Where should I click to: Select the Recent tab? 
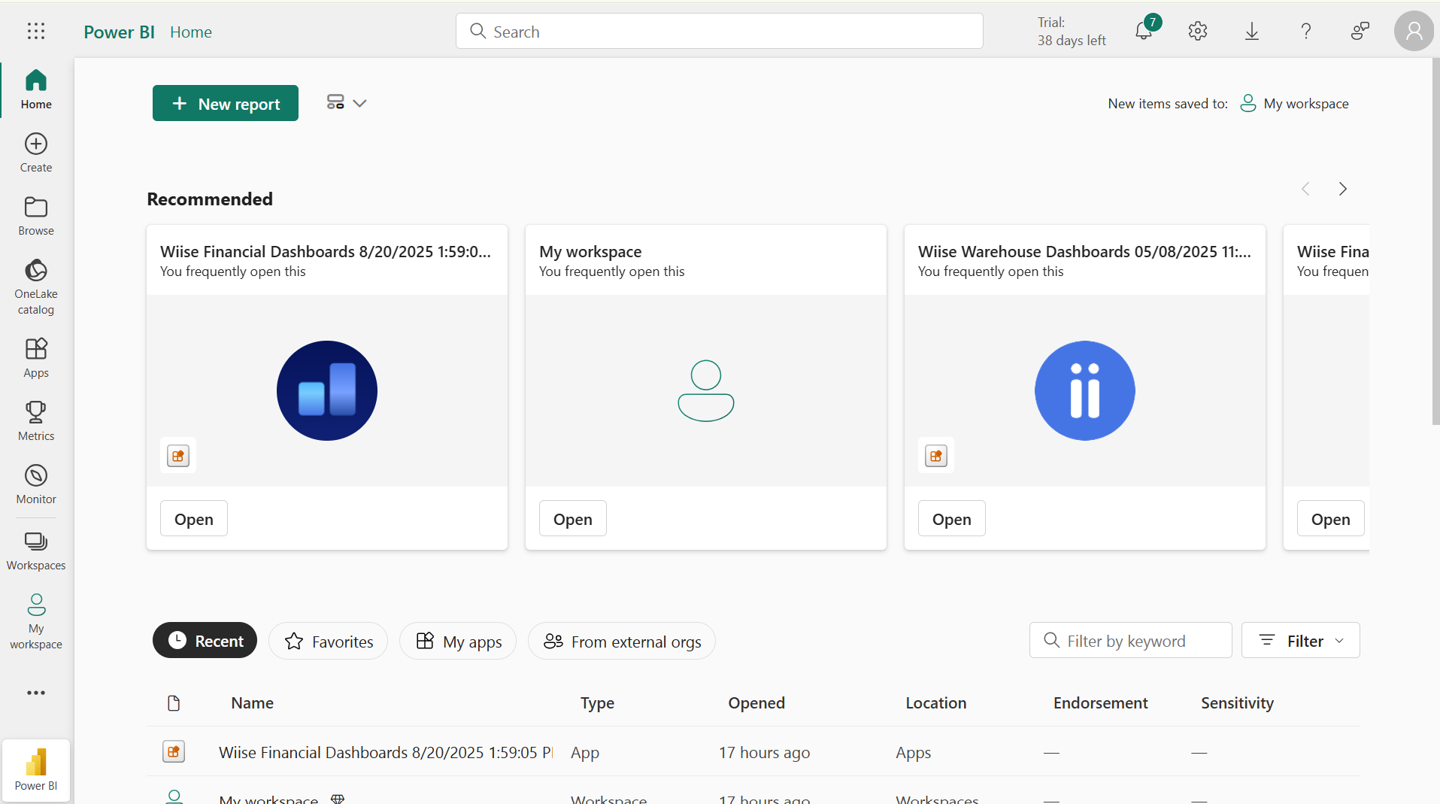(205, 641)
